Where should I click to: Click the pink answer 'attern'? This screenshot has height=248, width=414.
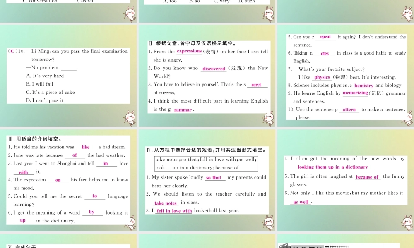click(x=349, y=110)
